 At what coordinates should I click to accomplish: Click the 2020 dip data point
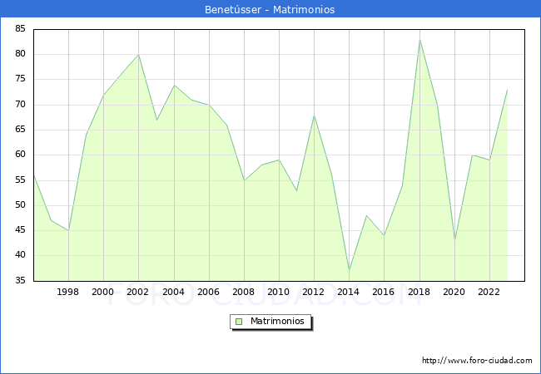[x=454, y=240]
